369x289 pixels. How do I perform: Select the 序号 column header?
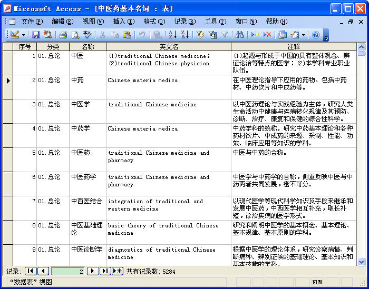25,46
